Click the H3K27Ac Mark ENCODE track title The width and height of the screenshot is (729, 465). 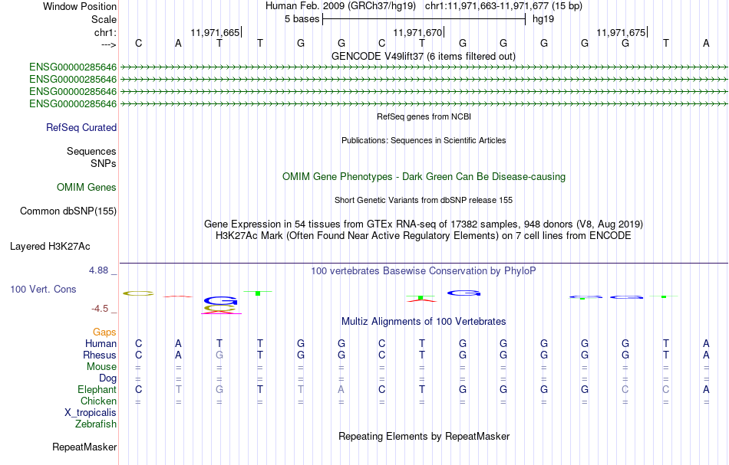(x=424, y=236)
